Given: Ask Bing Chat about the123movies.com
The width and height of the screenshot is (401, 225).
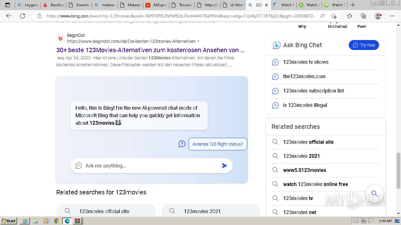Looking at the screenshot, I should click(325, 77).
